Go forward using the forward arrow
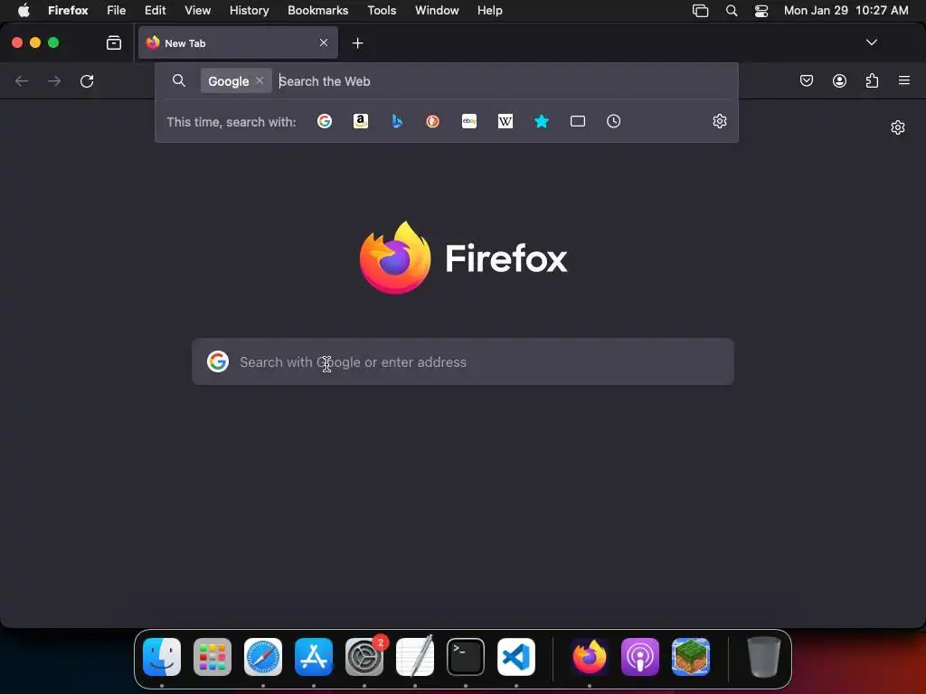 point(54,80)
